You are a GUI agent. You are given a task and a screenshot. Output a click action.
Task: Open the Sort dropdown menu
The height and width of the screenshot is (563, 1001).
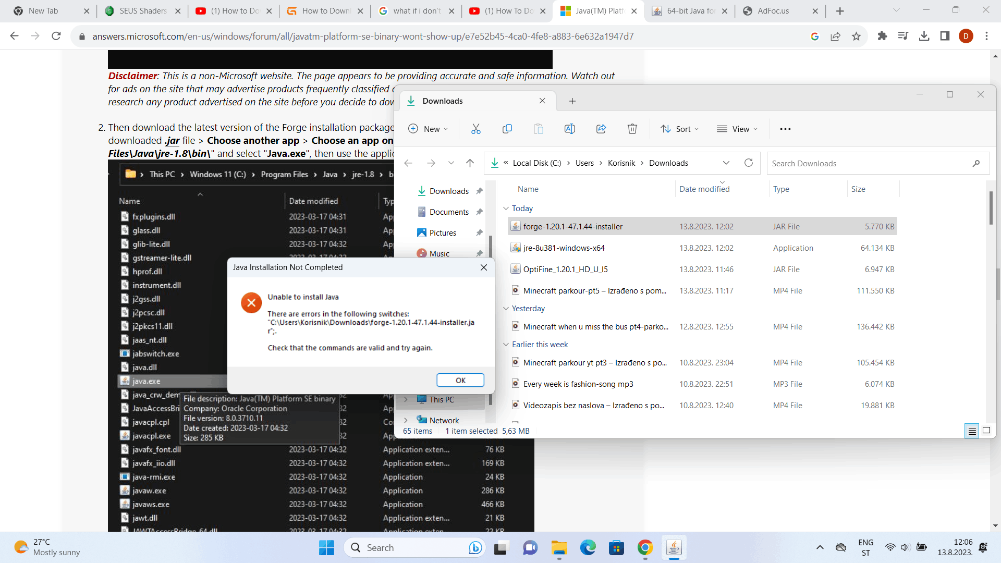(x=679, y=129)
